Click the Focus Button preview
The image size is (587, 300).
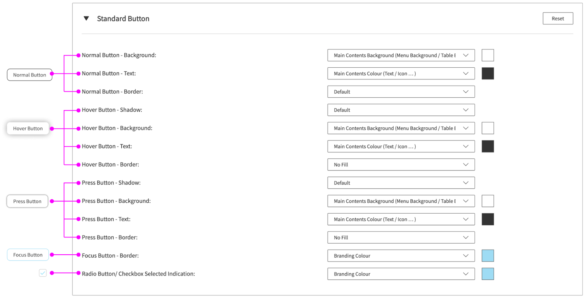click(x=28, y=255)
